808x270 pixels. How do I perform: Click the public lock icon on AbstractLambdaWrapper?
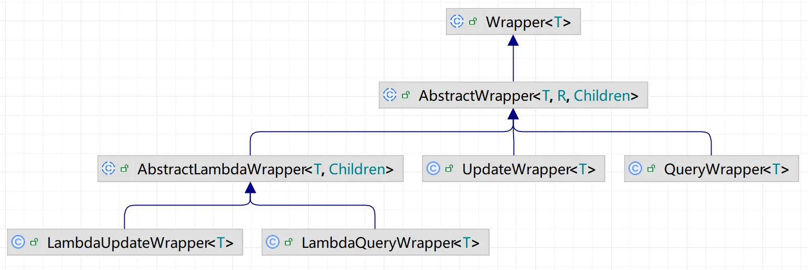point(124,169)
